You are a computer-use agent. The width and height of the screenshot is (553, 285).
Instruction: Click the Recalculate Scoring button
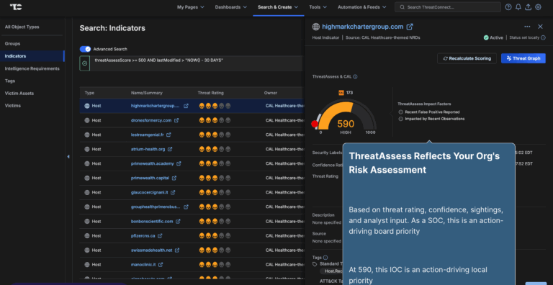pyautogui.click(x=467, y=58)
